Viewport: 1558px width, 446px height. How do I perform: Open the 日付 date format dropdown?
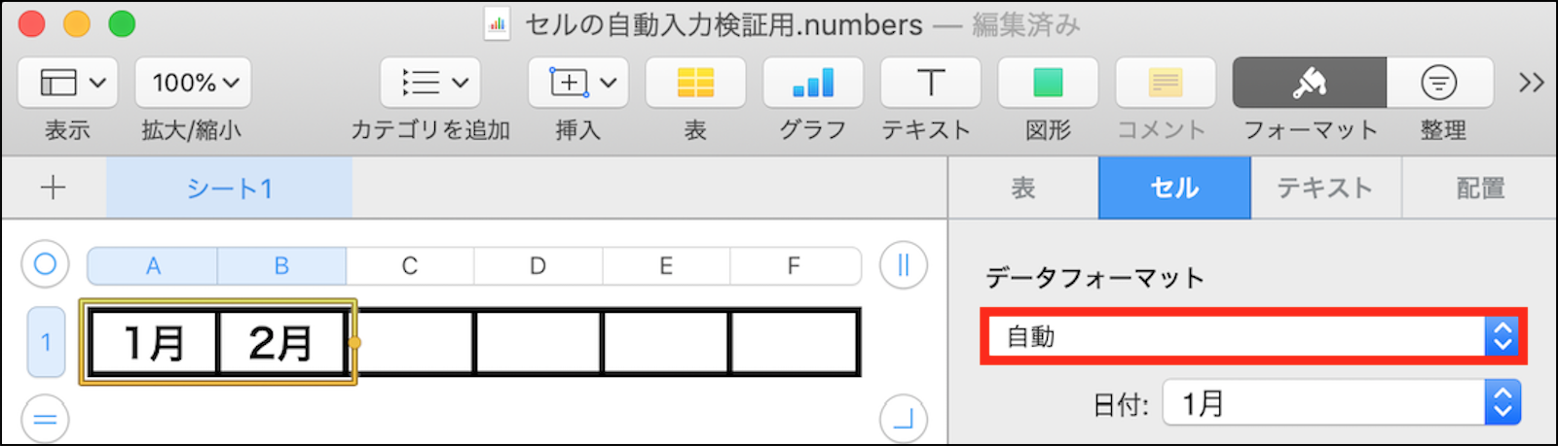coord(1341,403)
